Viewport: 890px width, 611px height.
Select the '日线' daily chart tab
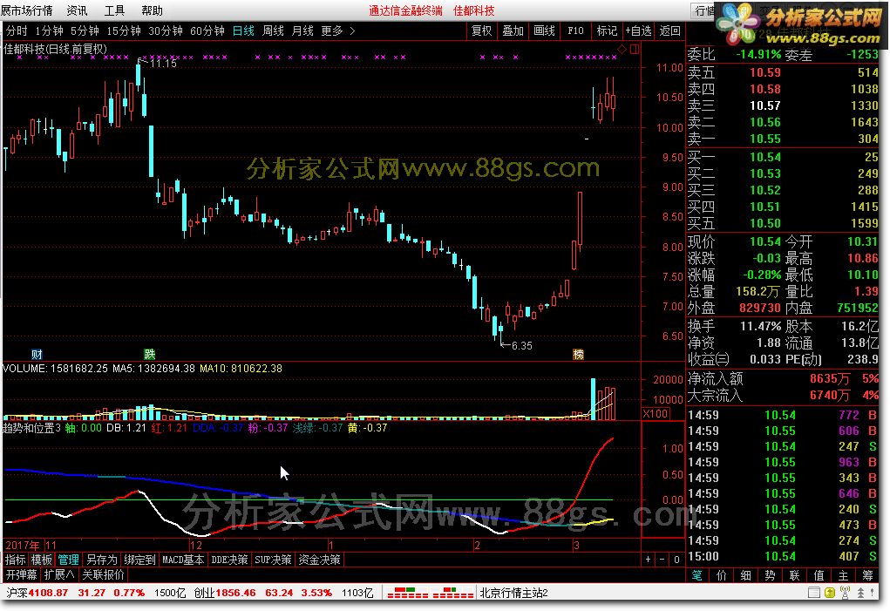[x=243, y=31]
